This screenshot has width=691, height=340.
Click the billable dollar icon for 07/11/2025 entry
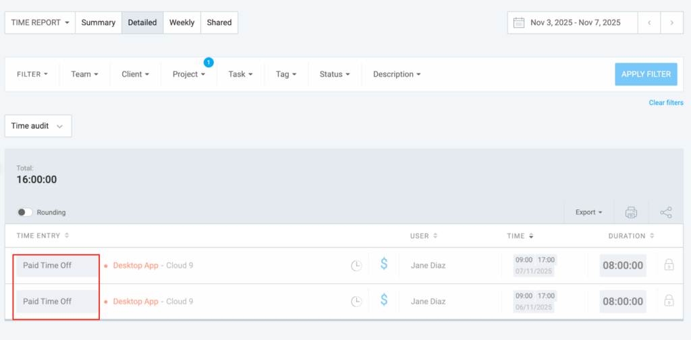(x=384, y=265)
